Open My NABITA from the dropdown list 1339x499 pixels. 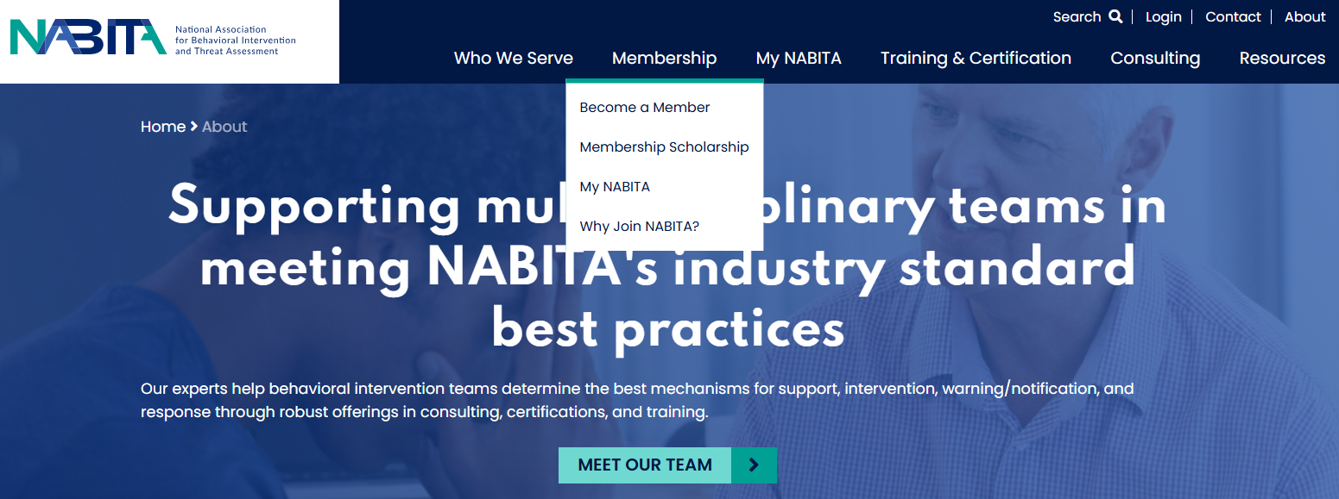pyautogui.click(x=615, y=186)
